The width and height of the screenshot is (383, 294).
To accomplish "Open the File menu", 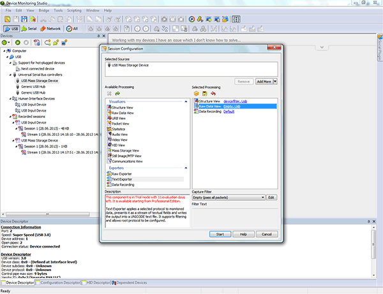I will coord(8,10).
